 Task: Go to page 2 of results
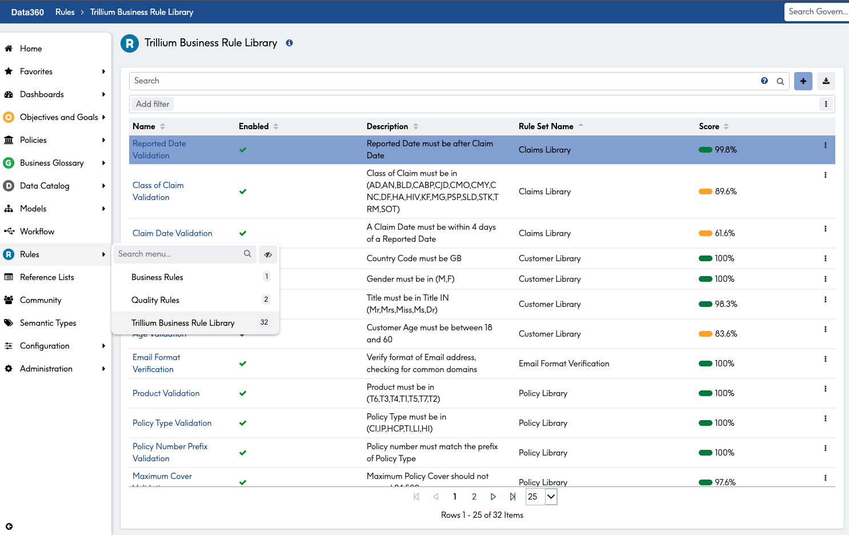(474, 497)
